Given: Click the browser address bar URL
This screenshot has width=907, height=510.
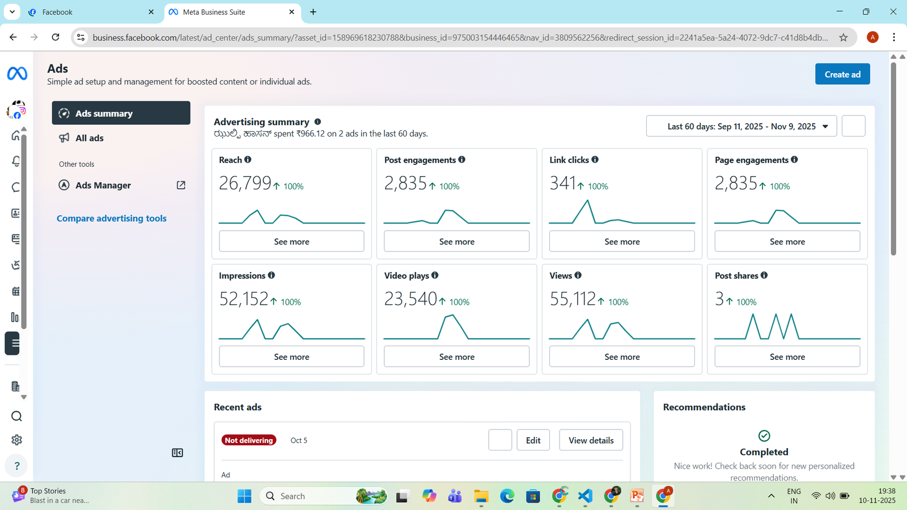Looking at the screenshot, I should pyautogui.click(x=460, y=37).
